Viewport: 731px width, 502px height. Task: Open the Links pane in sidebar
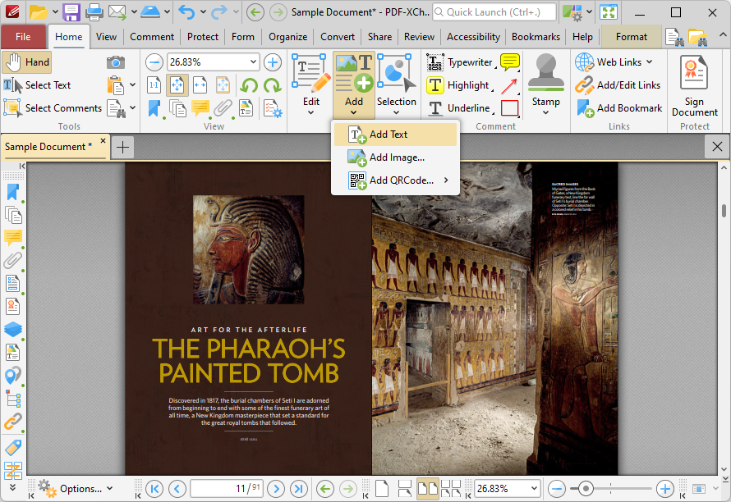(x=12, y=422)
